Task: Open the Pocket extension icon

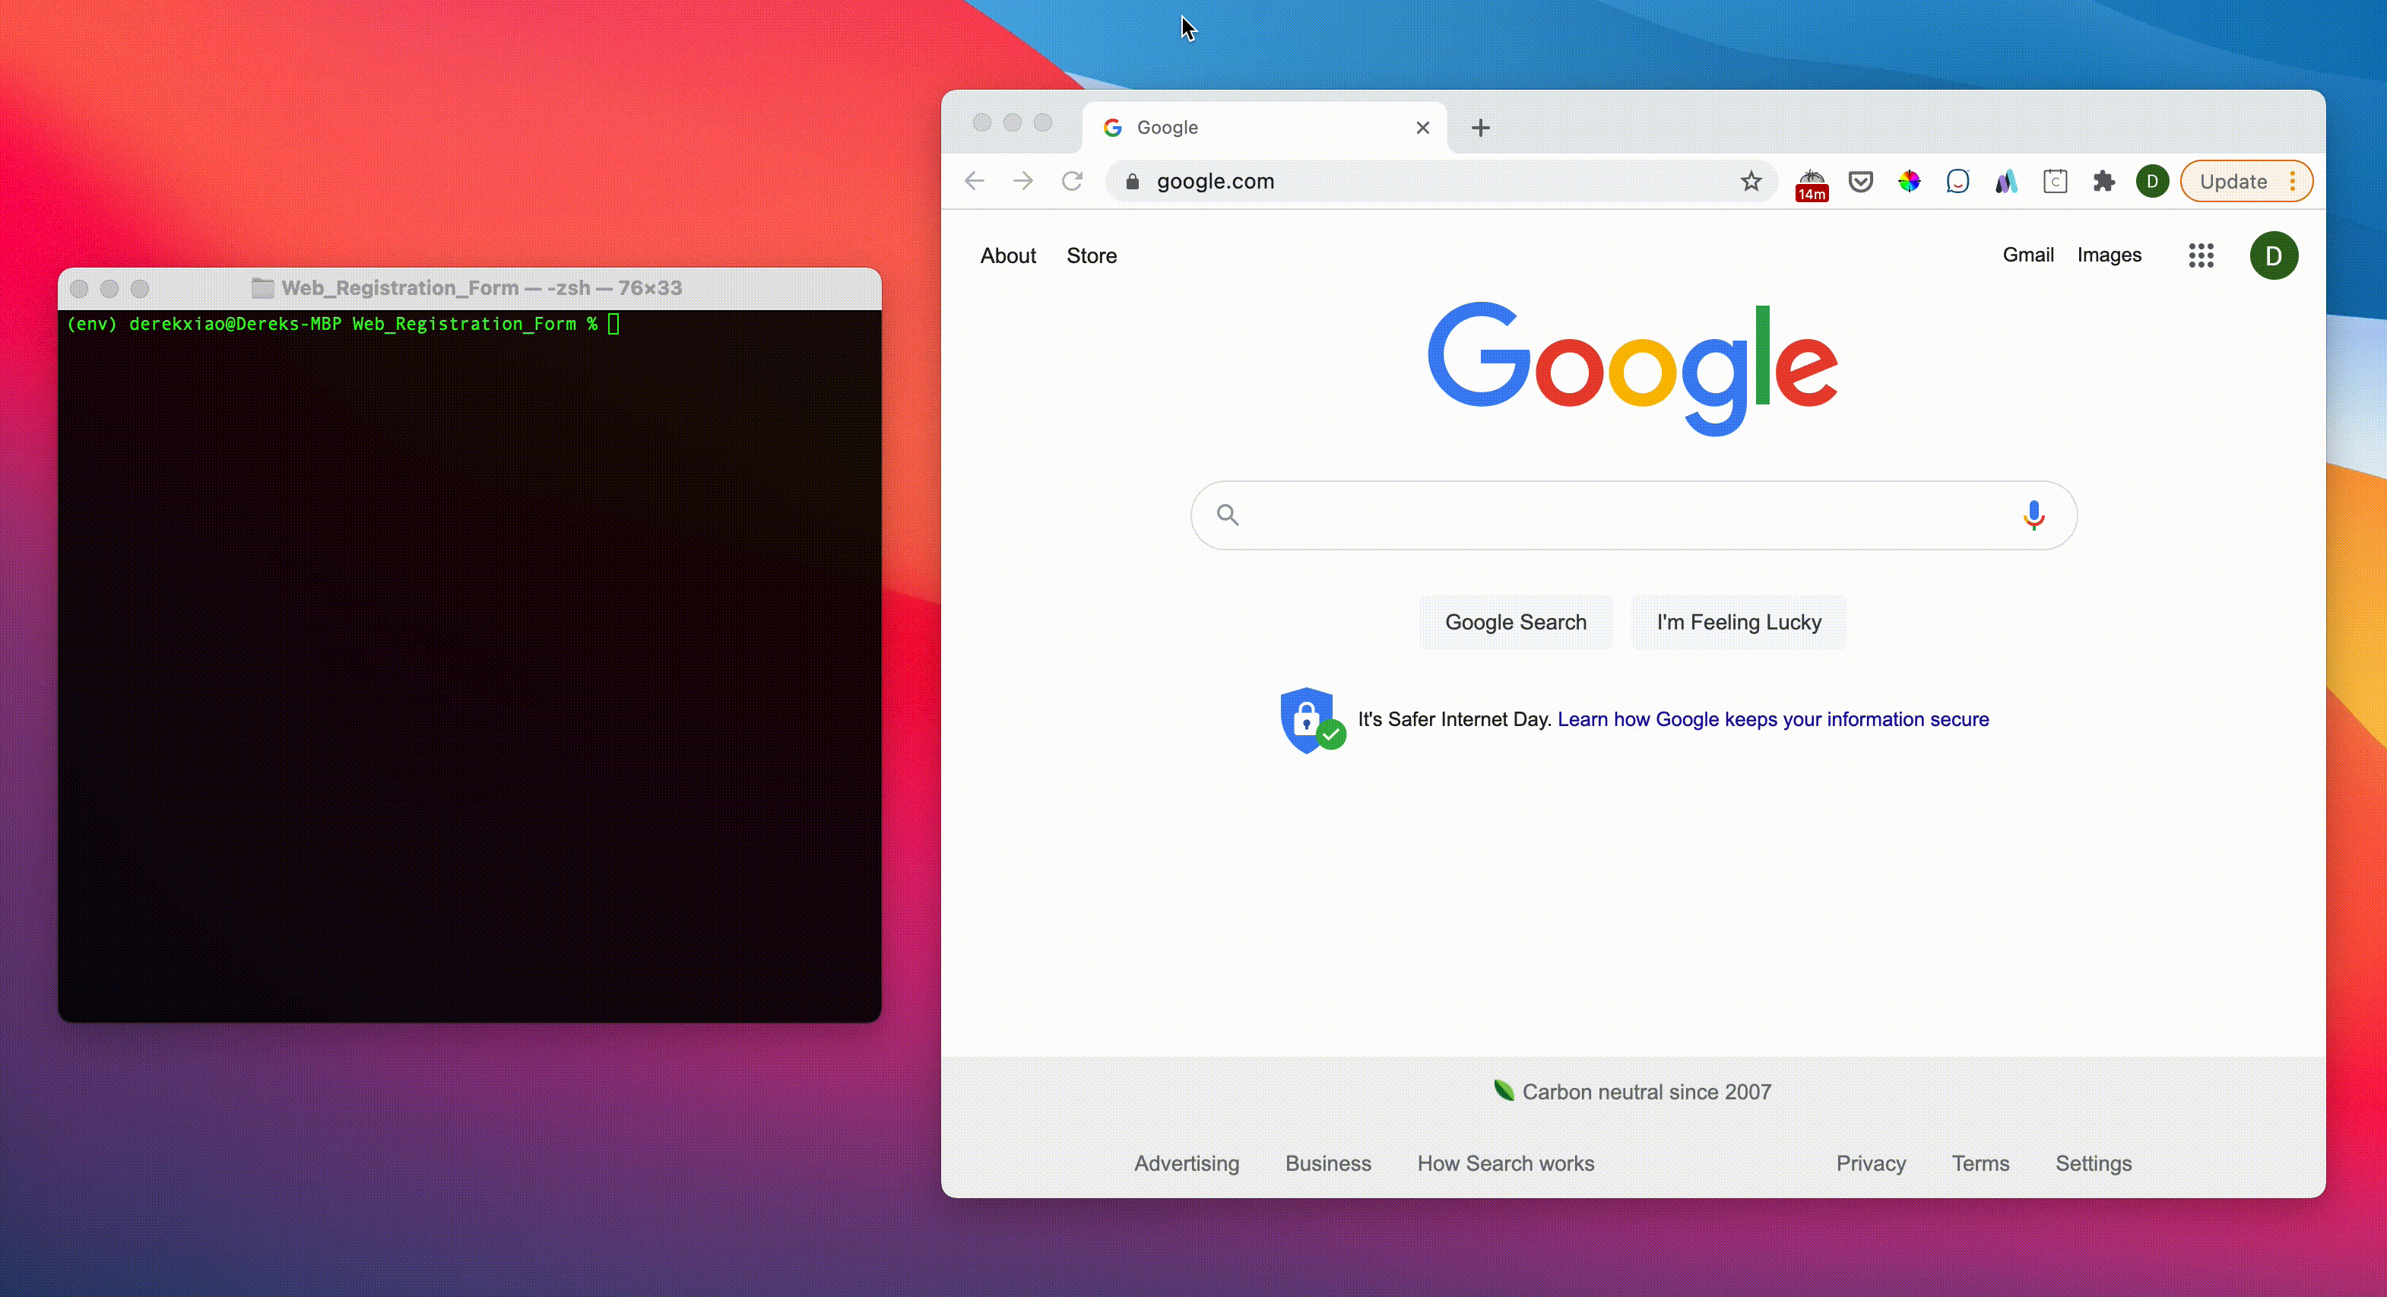Action: point(1861,182)
